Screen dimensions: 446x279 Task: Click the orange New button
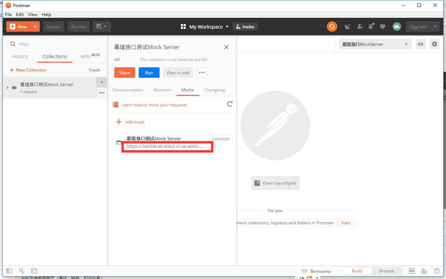18,27
